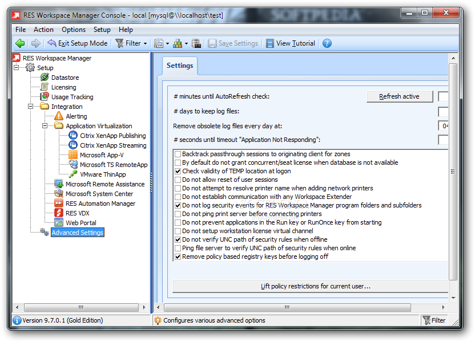
Task: Click the workspace hierarchy toolbar icon
Action: coord(178,43)
